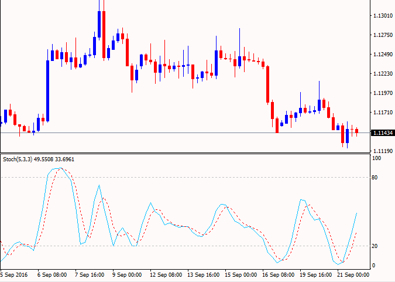
Task: Select the 6 Sep 08:00 time label
Action: tap(52, 275)
